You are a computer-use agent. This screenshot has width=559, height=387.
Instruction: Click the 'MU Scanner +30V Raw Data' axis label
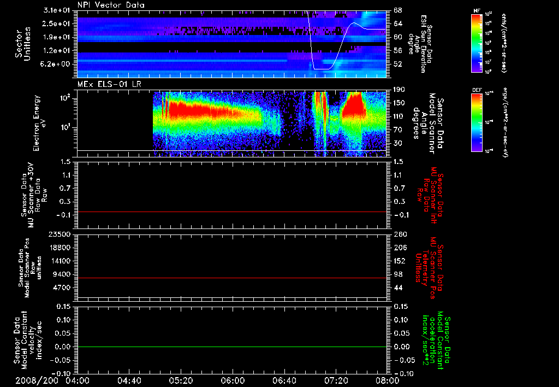coord(33,195)
